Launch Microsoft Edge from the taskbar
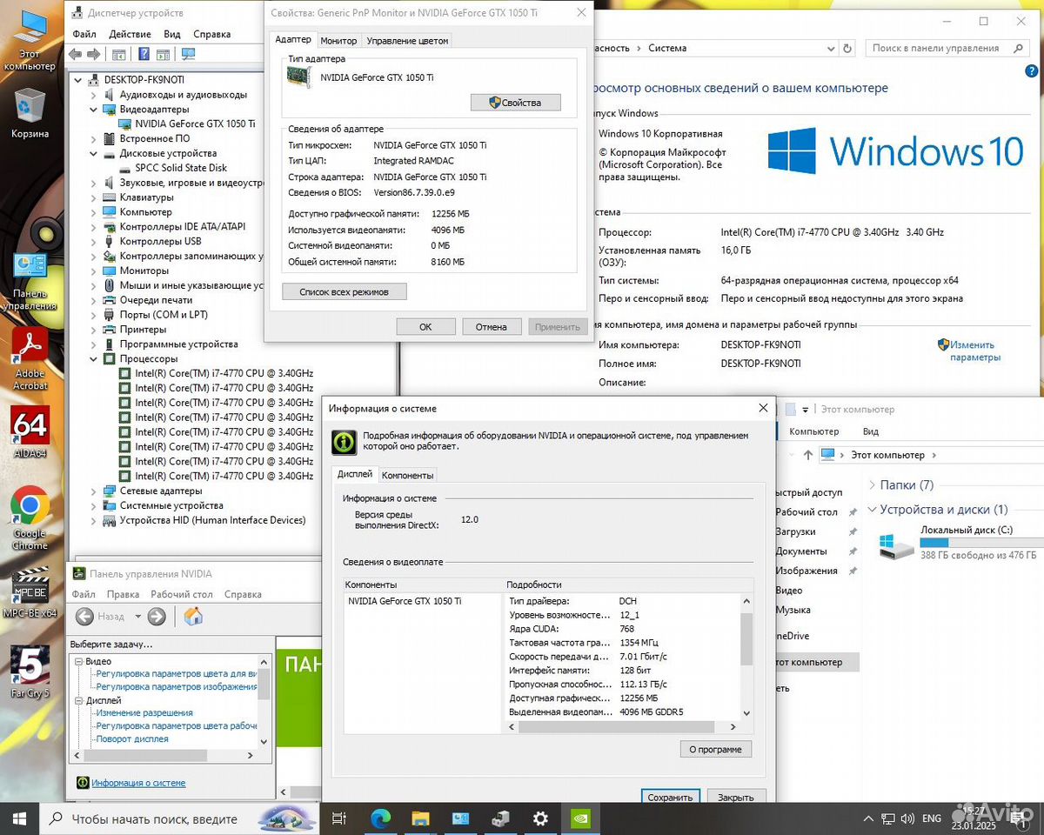 (x=380, y=818)
